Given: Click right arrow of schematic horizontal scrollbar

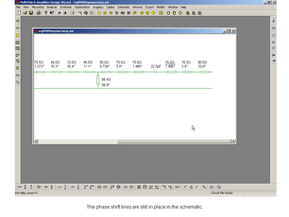Looking at the screenshot, I should pyautogui.click(x=233, y=141).
